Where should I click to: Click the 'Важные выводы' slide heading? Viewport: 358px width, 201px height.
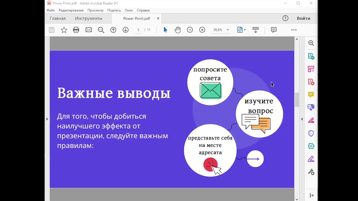[114, 93]
